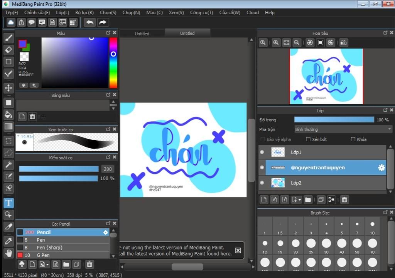Pop out the Lớp panel

[385, 110]
